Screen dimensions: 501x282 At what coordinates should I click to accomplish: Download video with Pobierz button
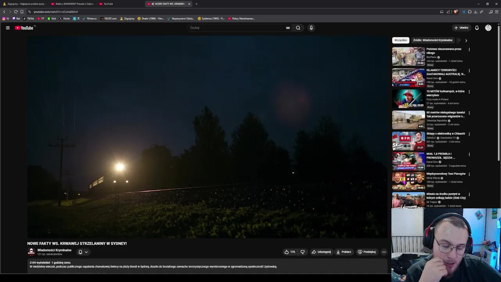tap(344, 252)
